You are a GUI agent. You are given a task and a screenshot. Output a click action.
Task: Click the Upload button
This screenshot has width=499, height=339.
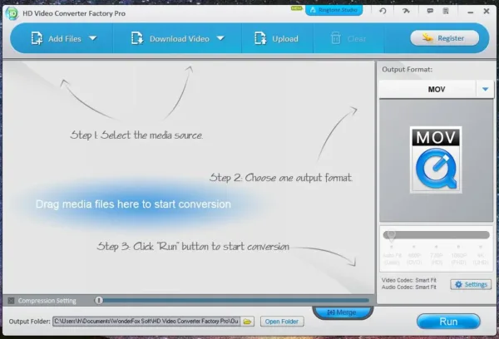click(x=276, y=38)
